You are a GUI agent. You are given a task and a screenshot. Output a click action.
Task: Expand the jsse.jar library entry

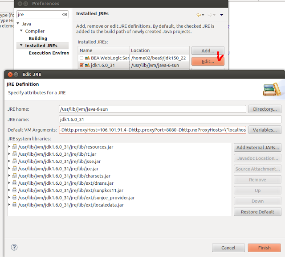pos(9,161)
